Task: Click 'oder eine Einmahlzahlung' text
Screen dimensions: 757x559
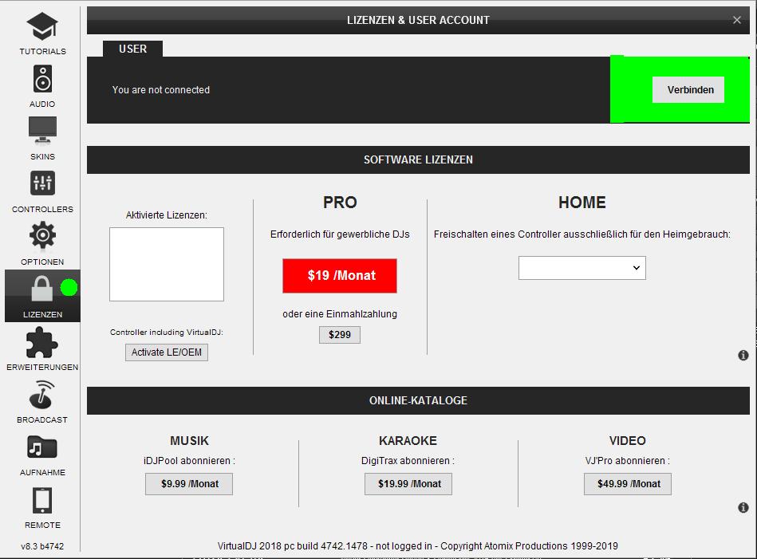Action: pos(340,313)
